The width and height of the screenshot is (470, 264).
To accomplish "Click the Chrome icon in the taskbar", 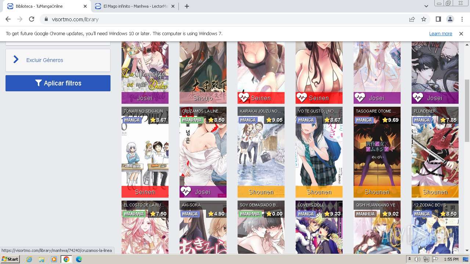I will pos(66,259).
